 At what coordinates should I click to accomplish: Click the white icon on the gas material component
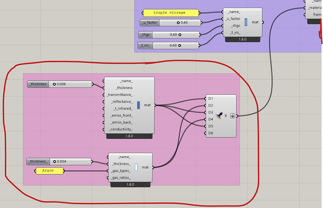click(x=136, y=167)
